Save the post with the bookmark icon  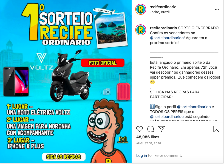216,129
